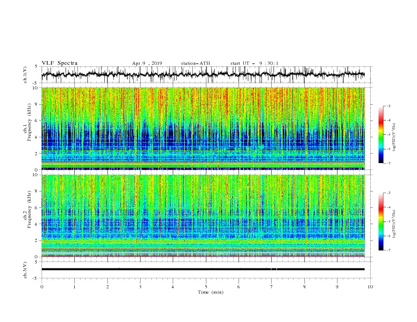Click the "7" tick on the Time axis
Screen dimensions: 417x322
(x=272, y=287)
